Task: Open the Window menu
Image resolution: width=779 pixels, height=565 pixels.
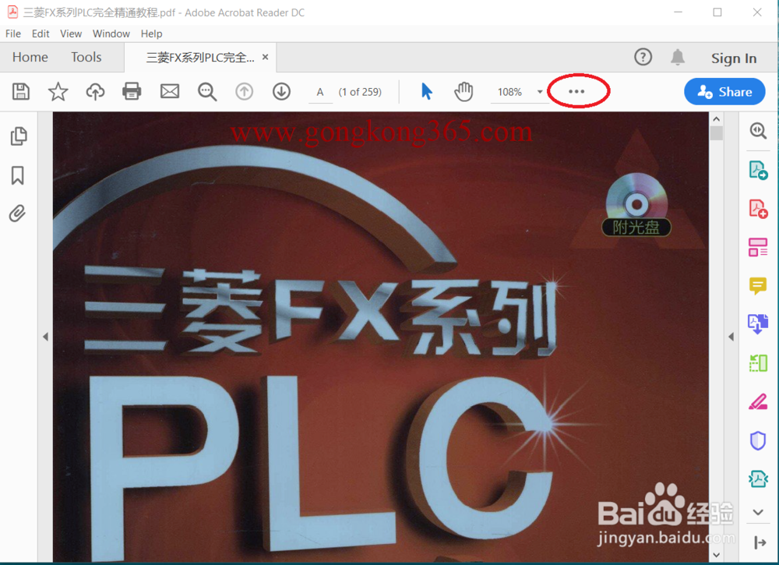Action: (111, 34)
